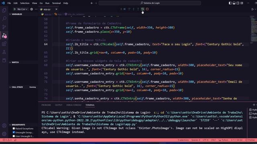Viewport: 257px width, 144px height.
Task: Switch to the DEBUG CONSOLE tab
Action: click(74, 105)
